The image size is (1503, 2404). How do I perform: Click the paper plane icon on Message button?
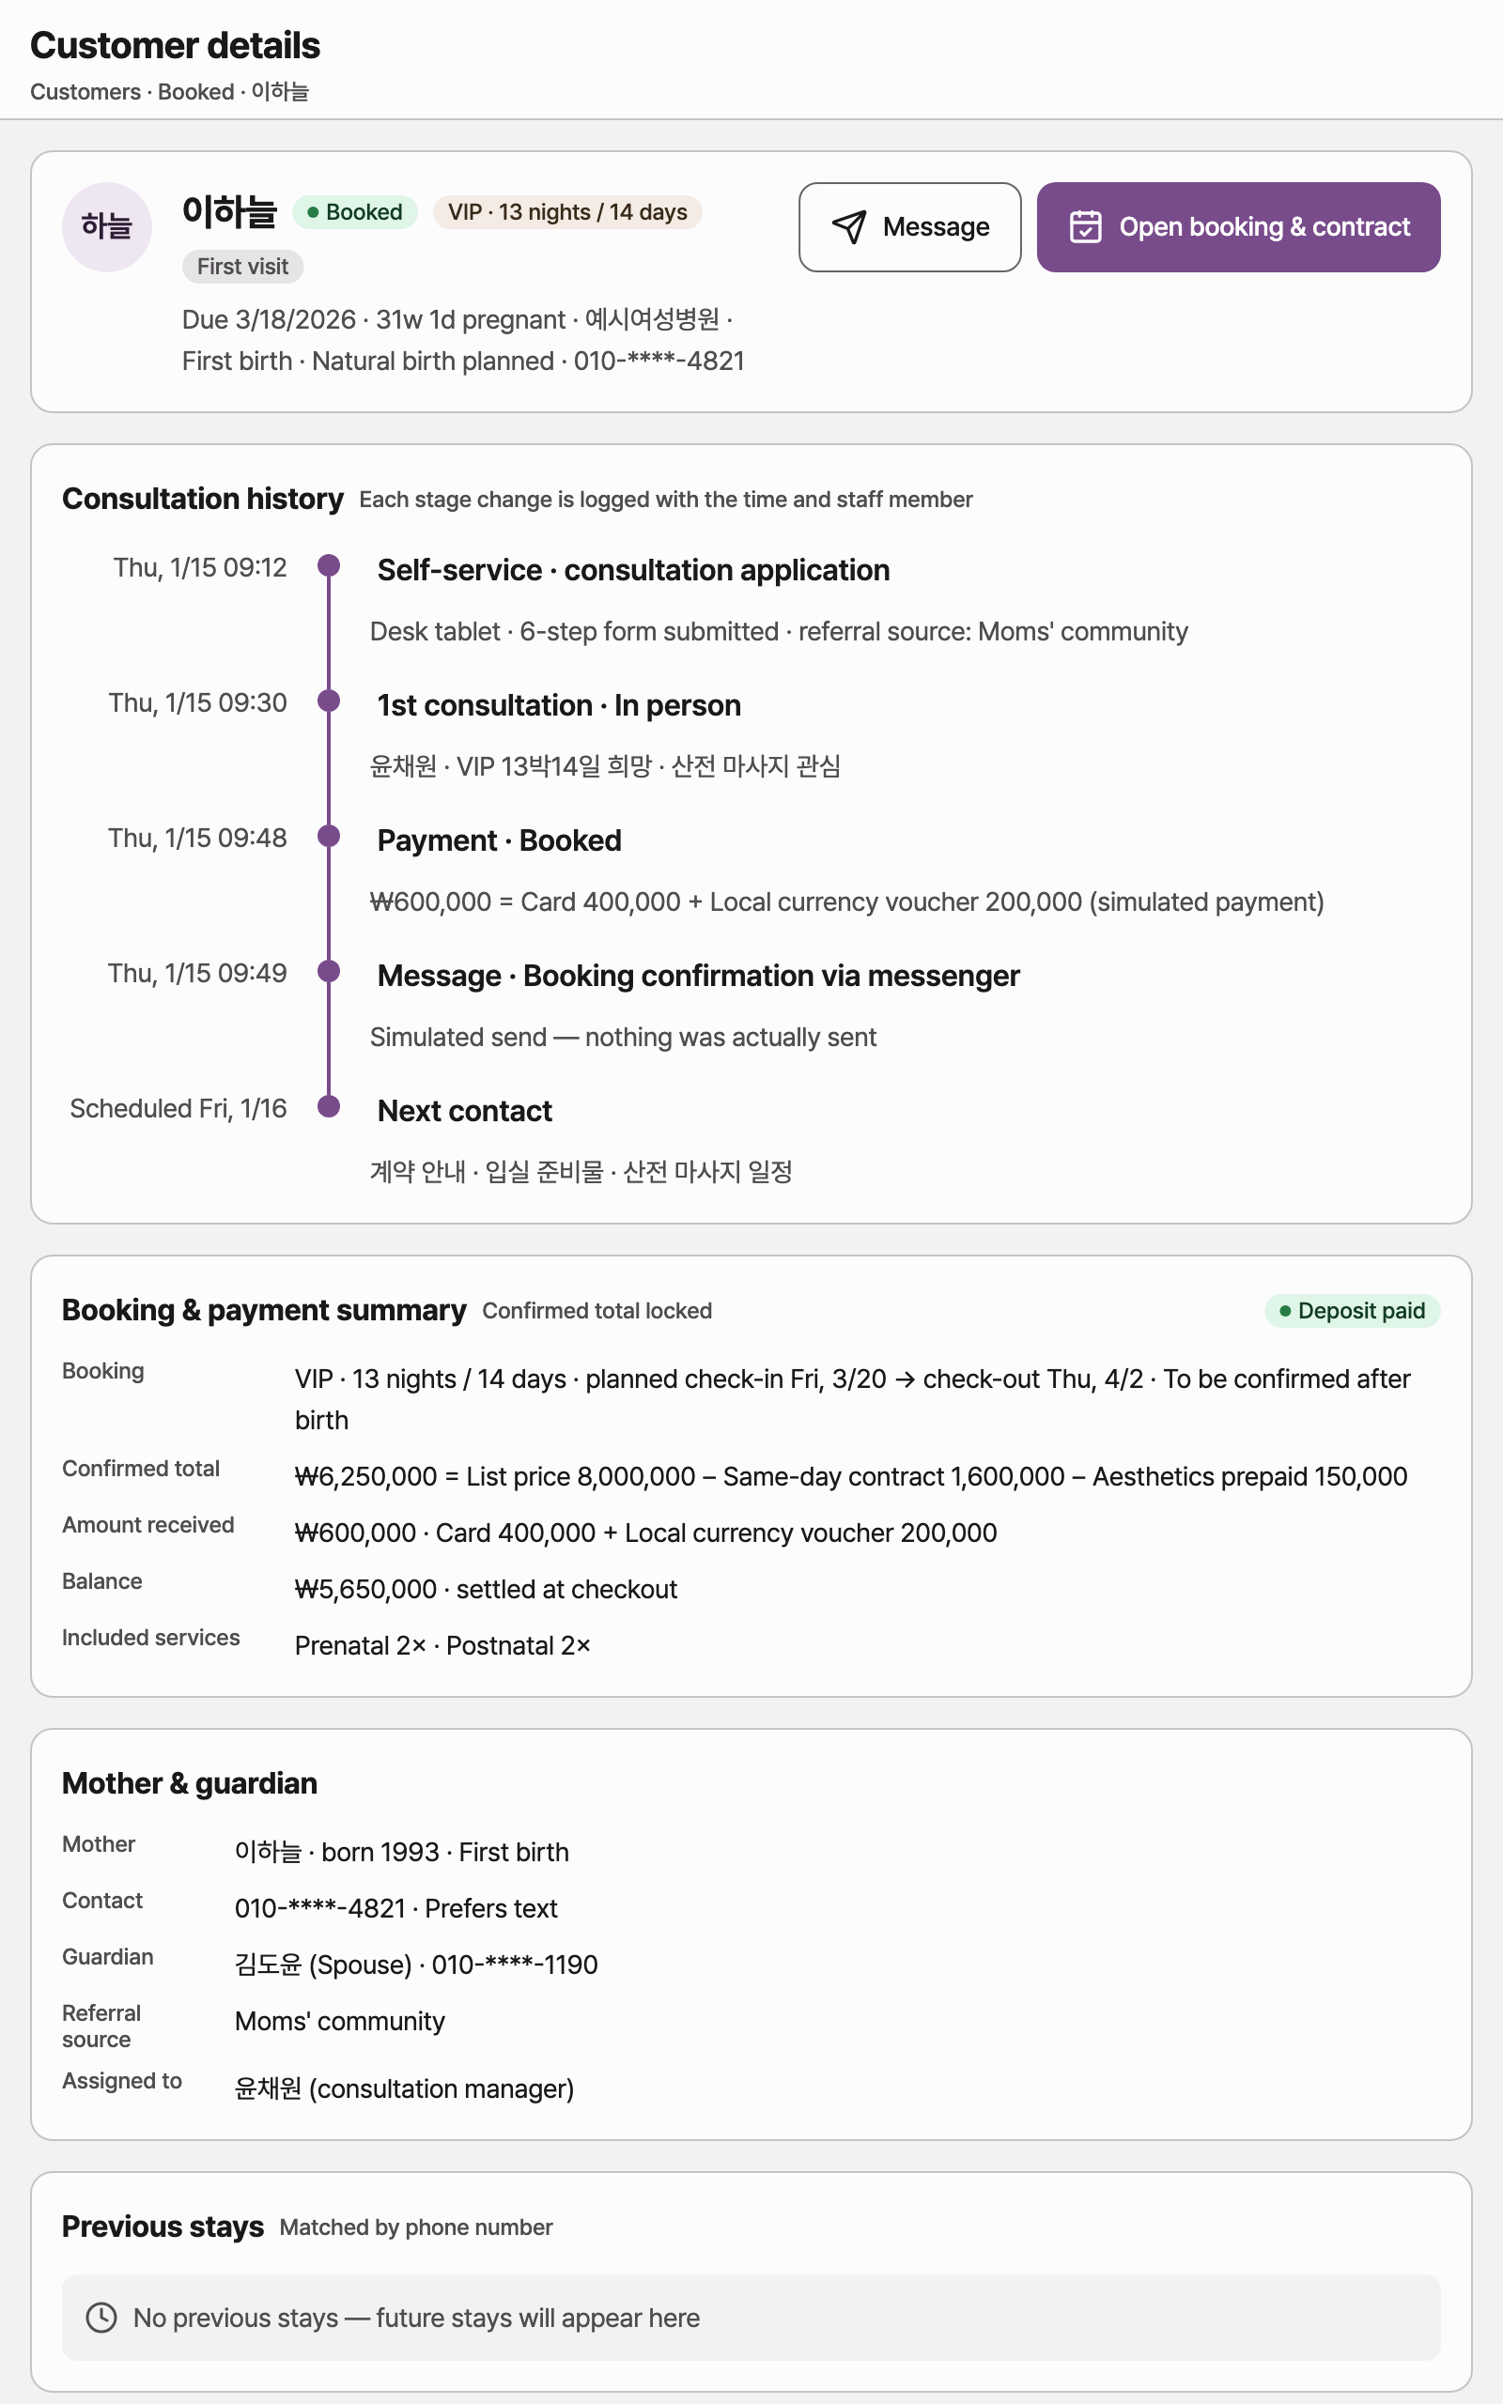(849, 226)
